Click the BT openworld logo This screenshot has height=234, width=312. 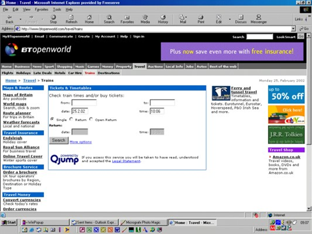pos(38,49)
